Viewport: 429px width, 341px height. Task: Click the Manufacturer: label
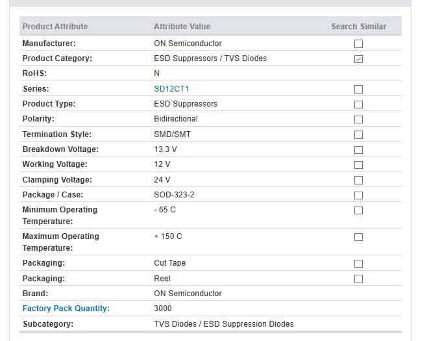pyautogui.click(x=49, y=44)
